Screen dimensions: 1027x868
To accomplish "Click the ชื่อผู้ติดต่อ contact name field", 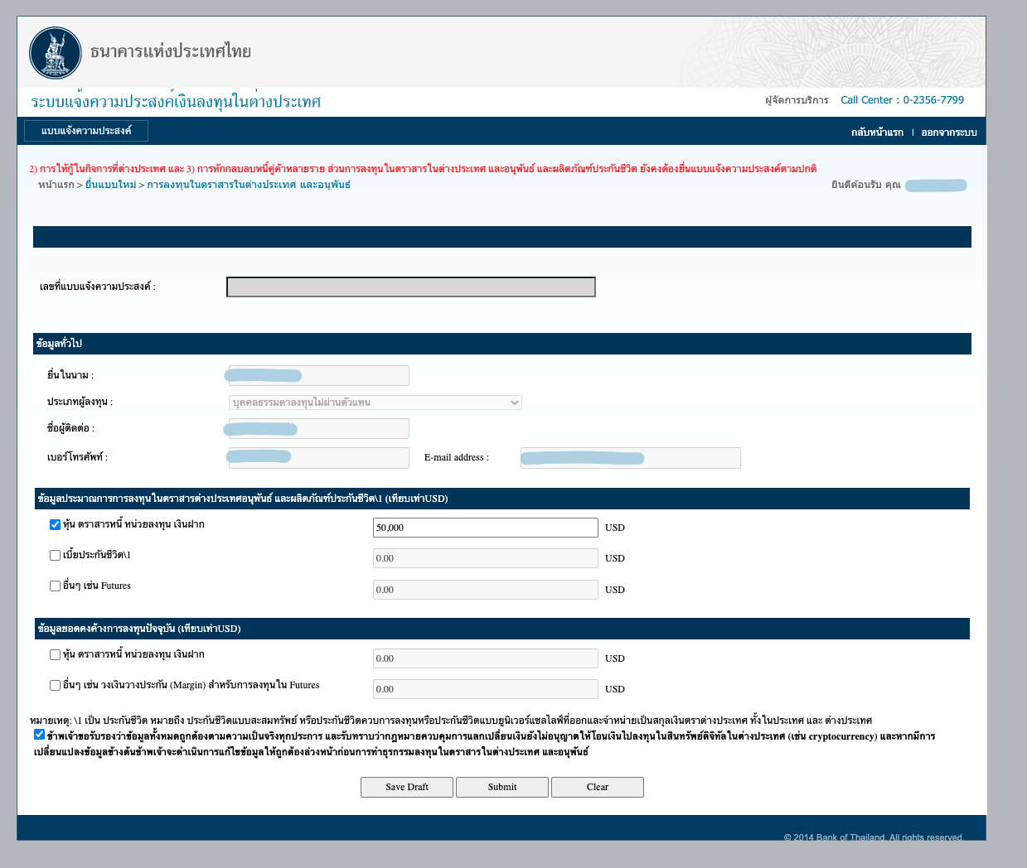I will pyautogui.click(x=318, y=428).
